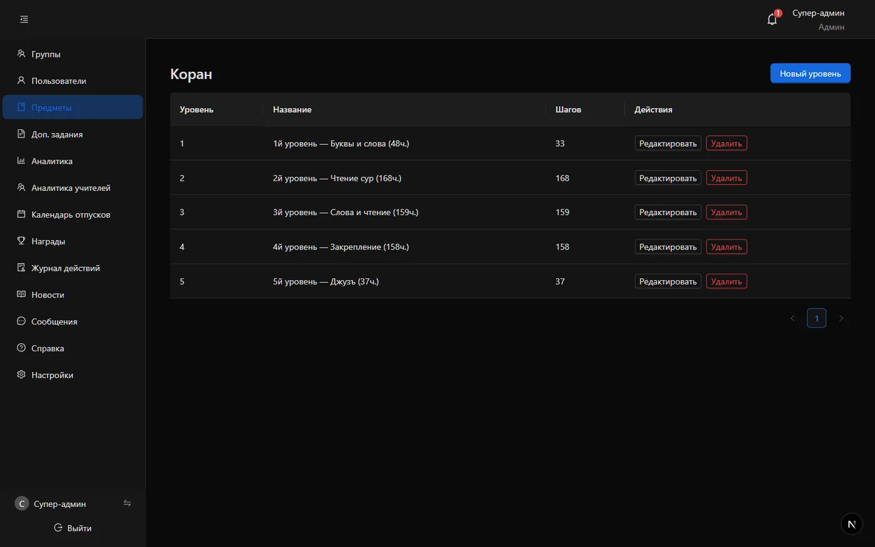875x547 pixels.
Task: Click the Настройки gear icon
Action: 21,374
